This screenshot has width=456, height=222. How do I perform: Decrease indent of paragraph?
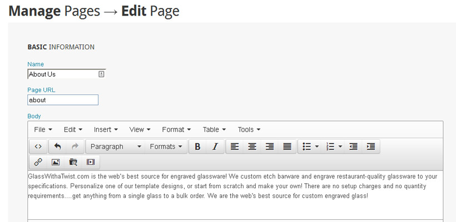[353, 147]
